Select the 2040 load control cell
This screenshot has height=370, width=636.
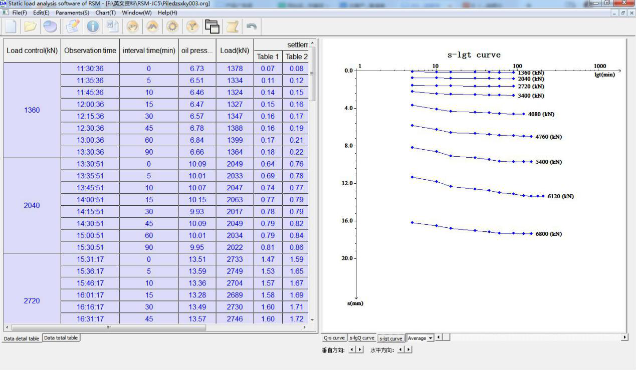(x=32, y=205)
